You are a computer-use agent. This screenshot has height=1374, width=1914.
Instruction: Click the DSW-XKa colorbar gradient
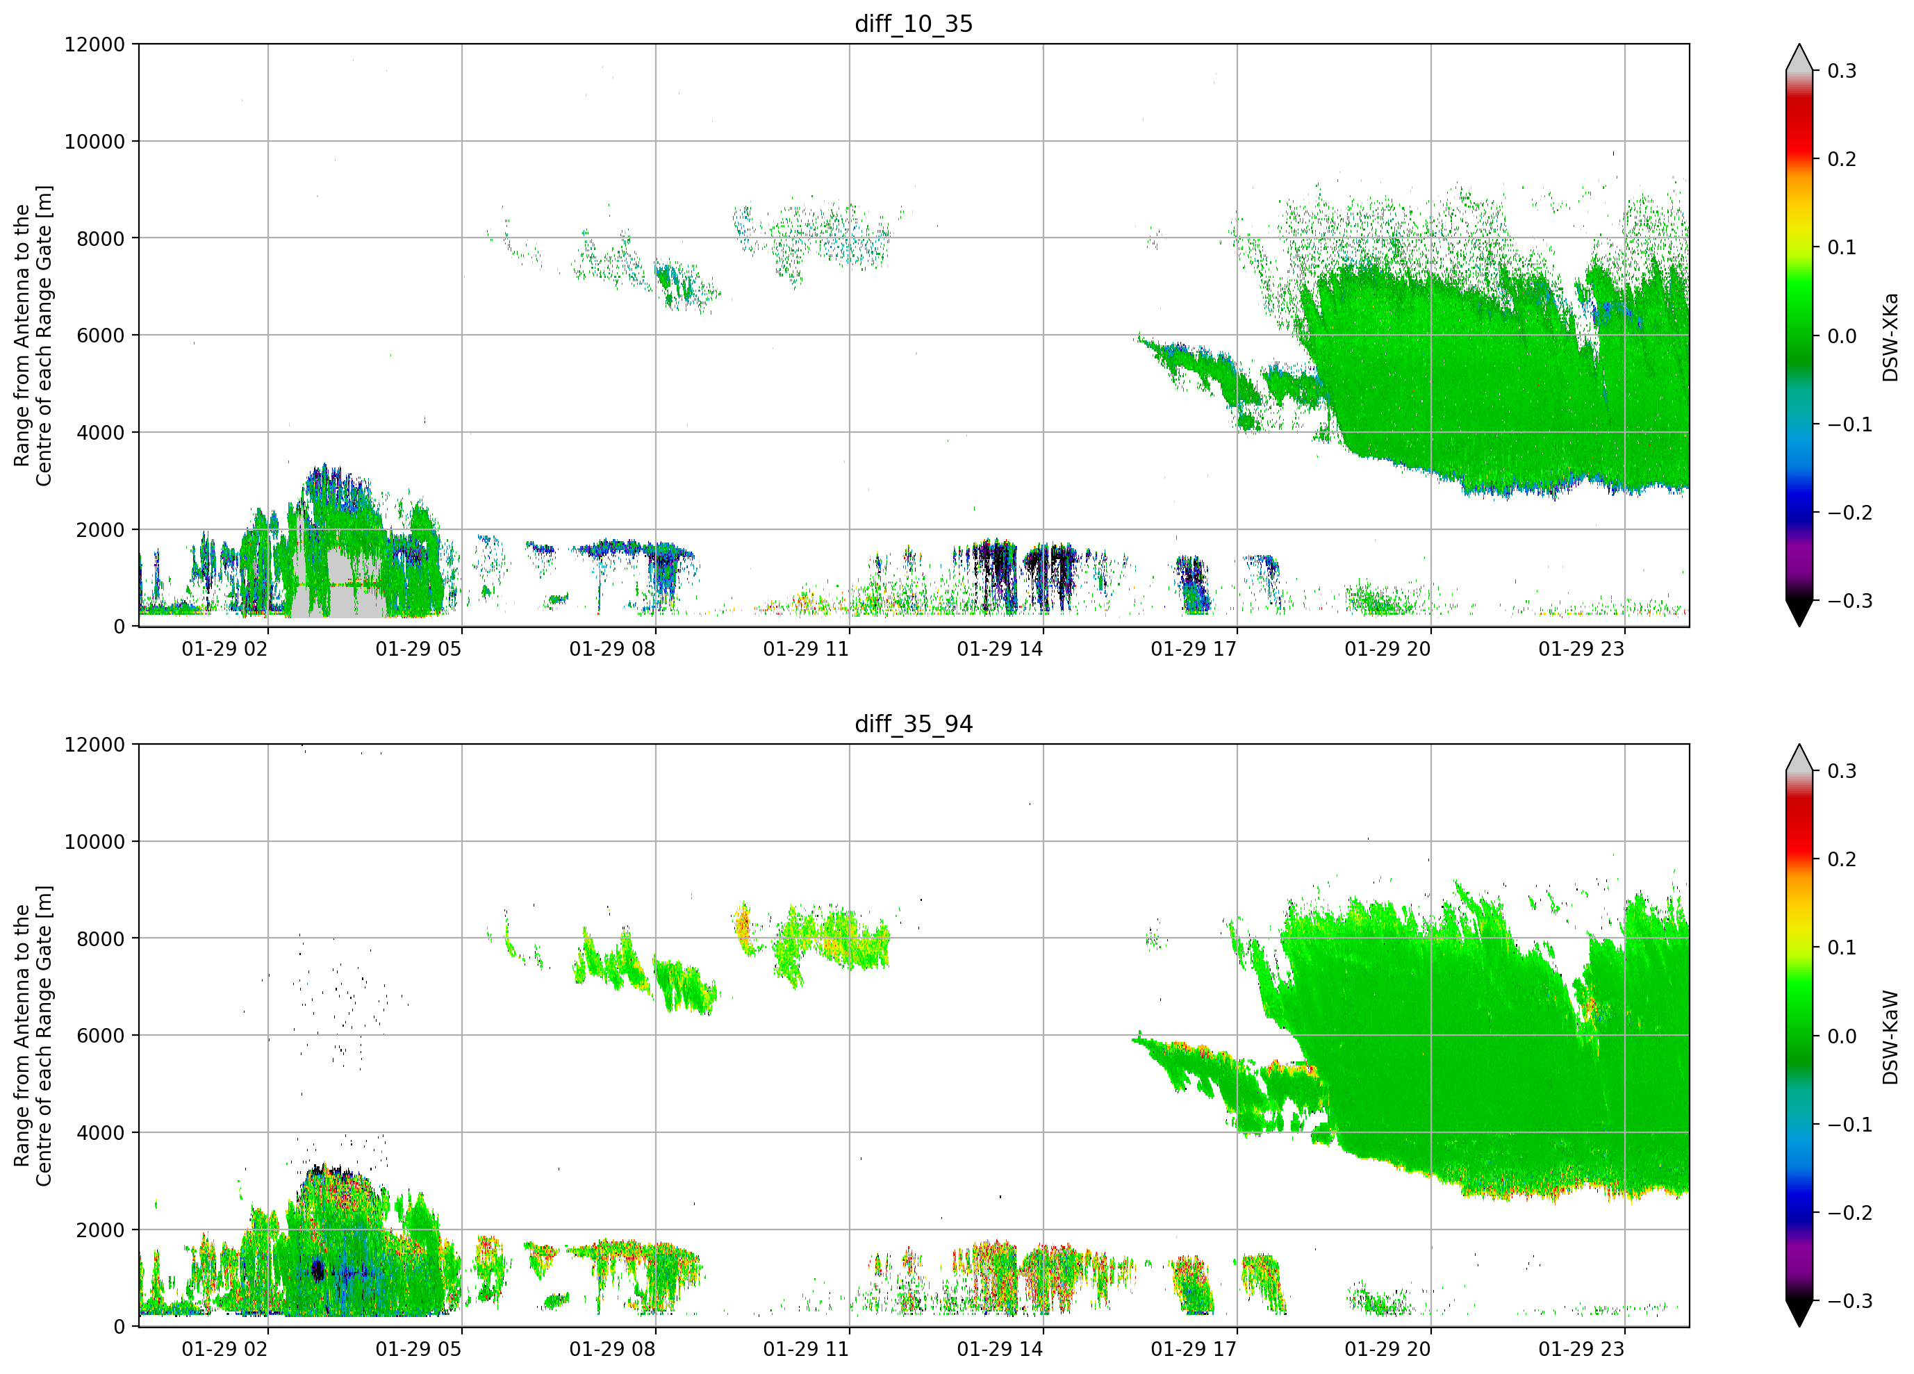[x=1799, y=335]
